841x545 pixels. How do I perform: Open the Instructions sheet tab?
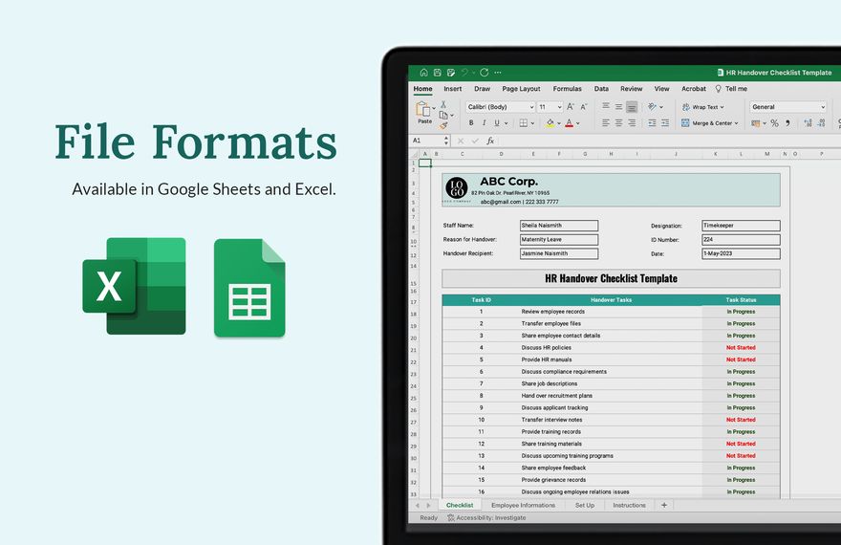629,505
